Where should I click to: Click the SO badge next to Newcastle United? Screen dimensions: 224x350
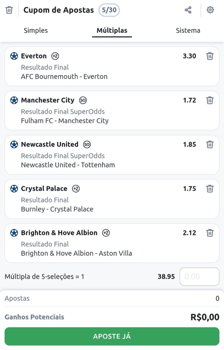tap(86, 144)
